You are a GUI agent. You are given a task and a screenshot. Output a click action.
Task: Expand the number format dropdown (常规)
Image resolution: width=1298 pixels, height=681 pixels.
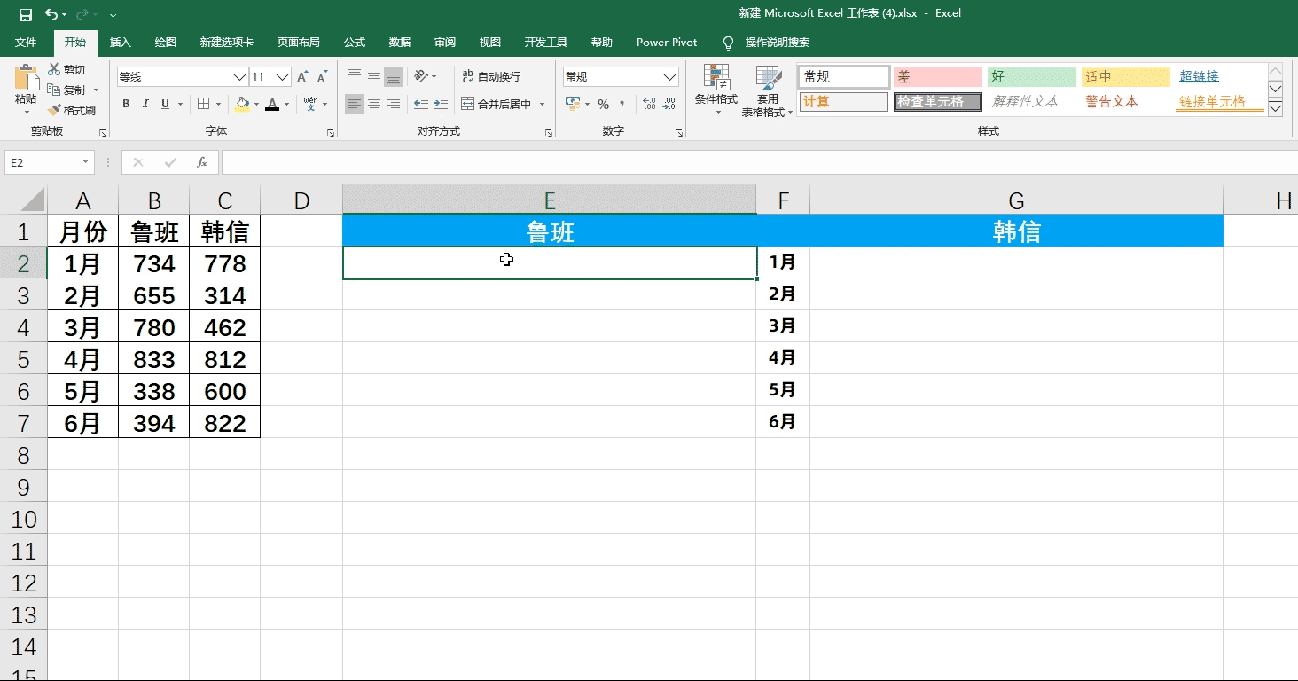click(x=670, y=77)
